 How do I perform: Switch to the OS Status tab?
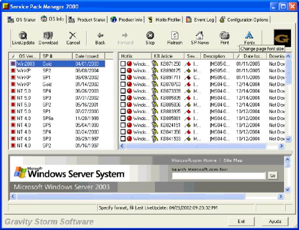(x=21, y=20)
